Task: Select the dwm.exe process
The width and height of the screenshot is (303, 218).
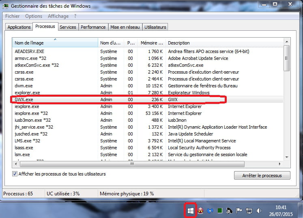Action: (148, 86)
